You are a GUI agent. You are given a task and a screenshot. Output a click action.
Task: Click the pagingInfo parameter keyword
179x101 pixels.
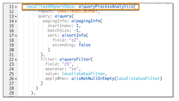(x=55, y=21)
